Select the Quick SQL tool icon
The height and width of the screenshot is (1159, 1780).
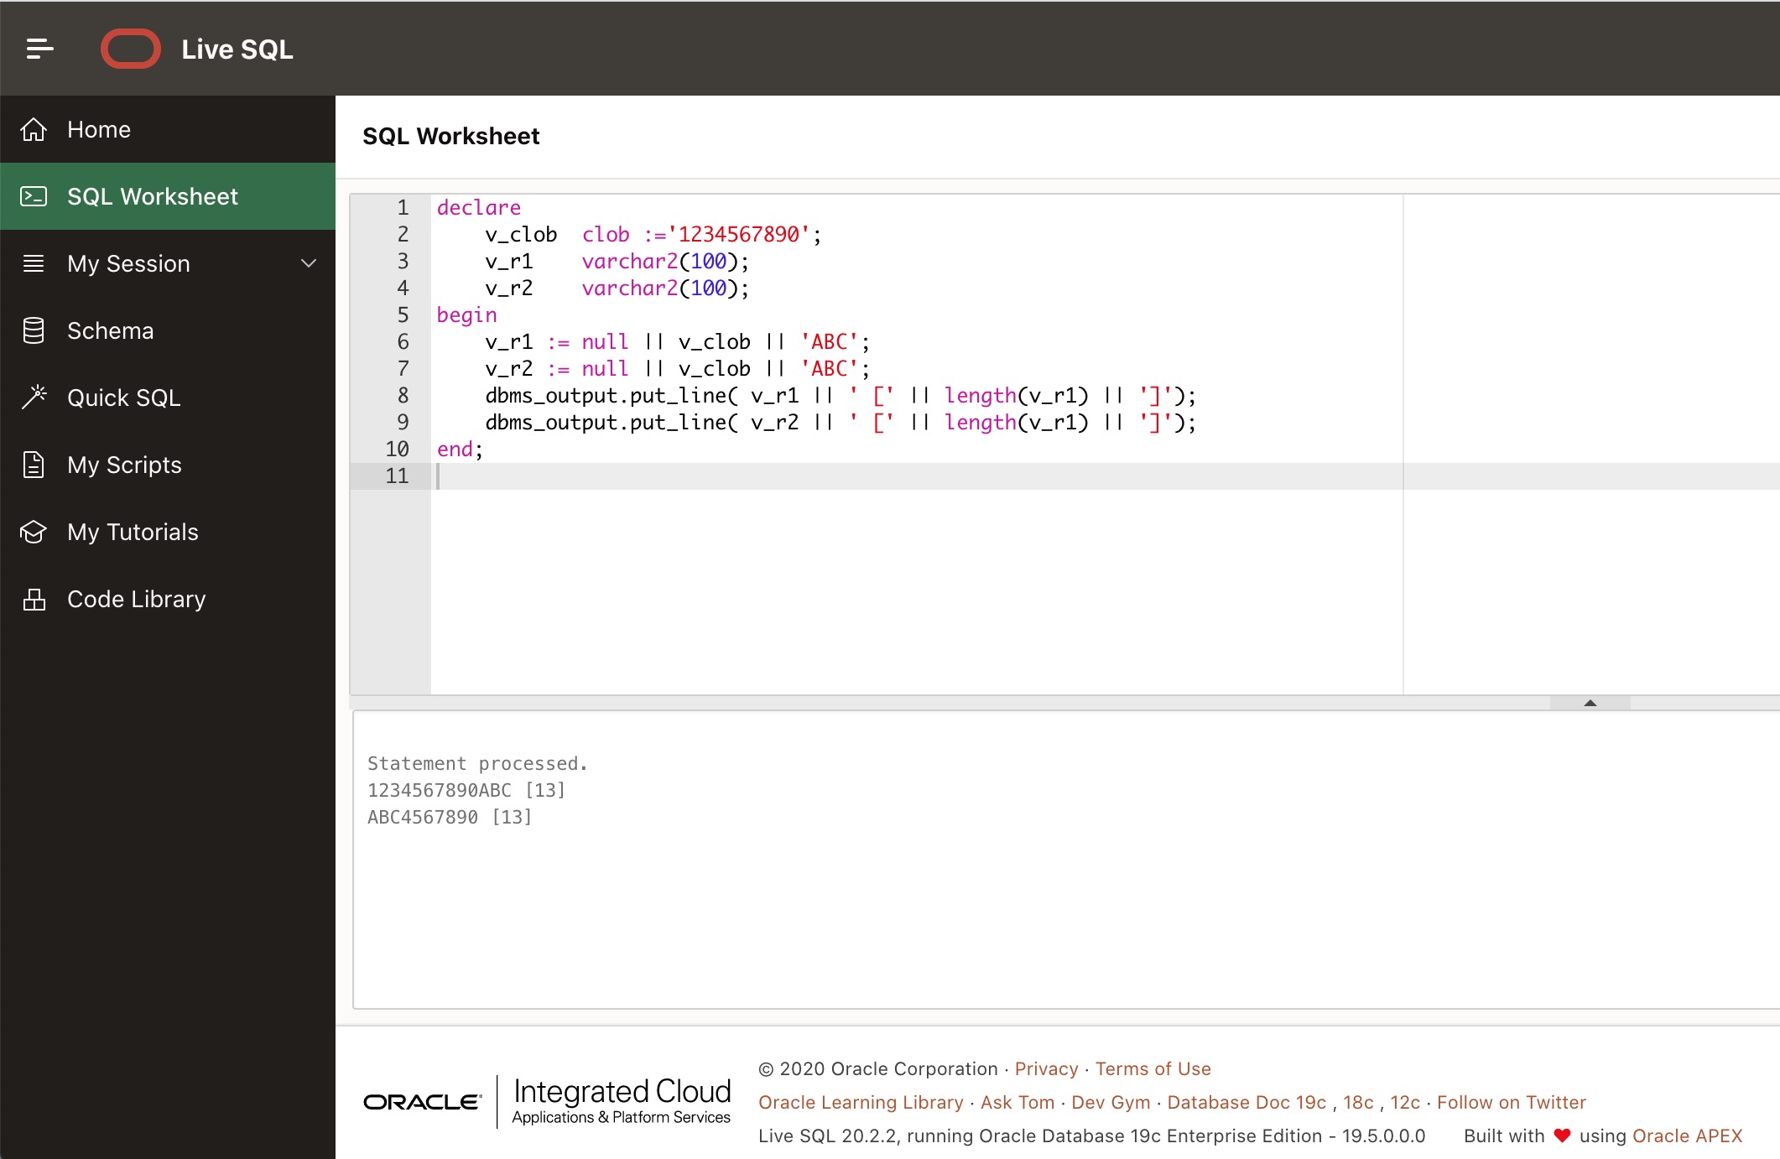click(x=35, y=397)
